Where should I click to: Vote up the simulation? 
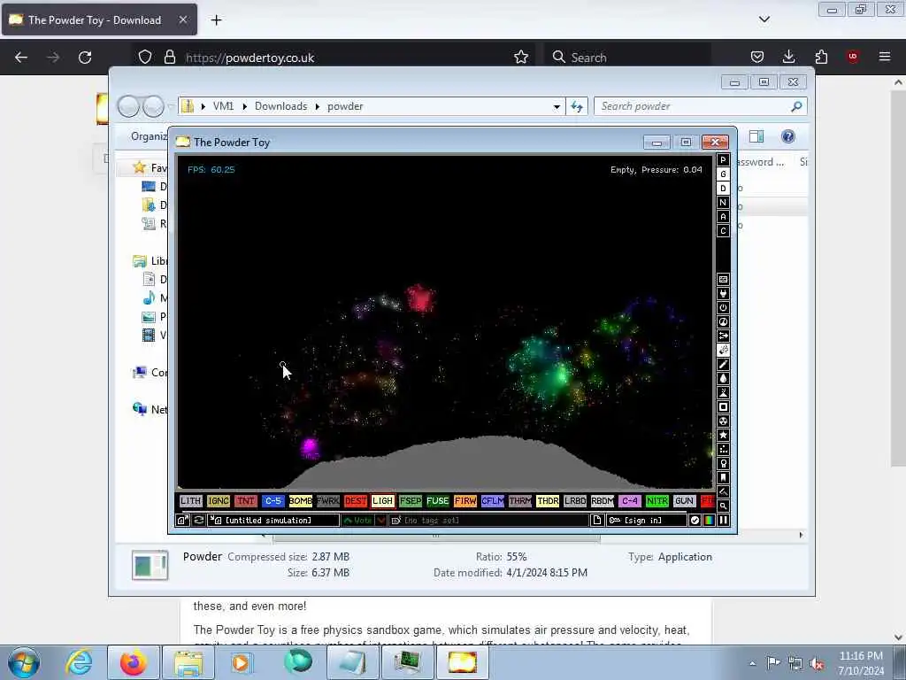[357, 521]
